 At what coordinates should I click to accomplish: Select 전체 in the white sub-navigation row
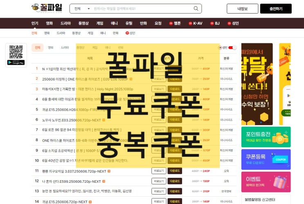point(34,33)
